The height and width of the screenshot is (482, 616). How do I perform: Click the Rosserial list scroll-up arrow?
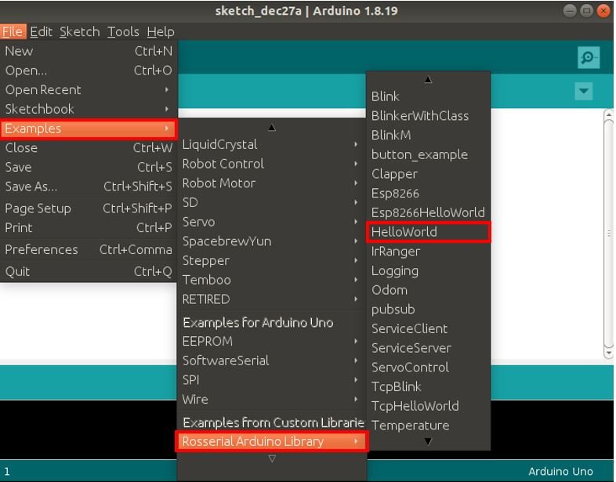428,80
